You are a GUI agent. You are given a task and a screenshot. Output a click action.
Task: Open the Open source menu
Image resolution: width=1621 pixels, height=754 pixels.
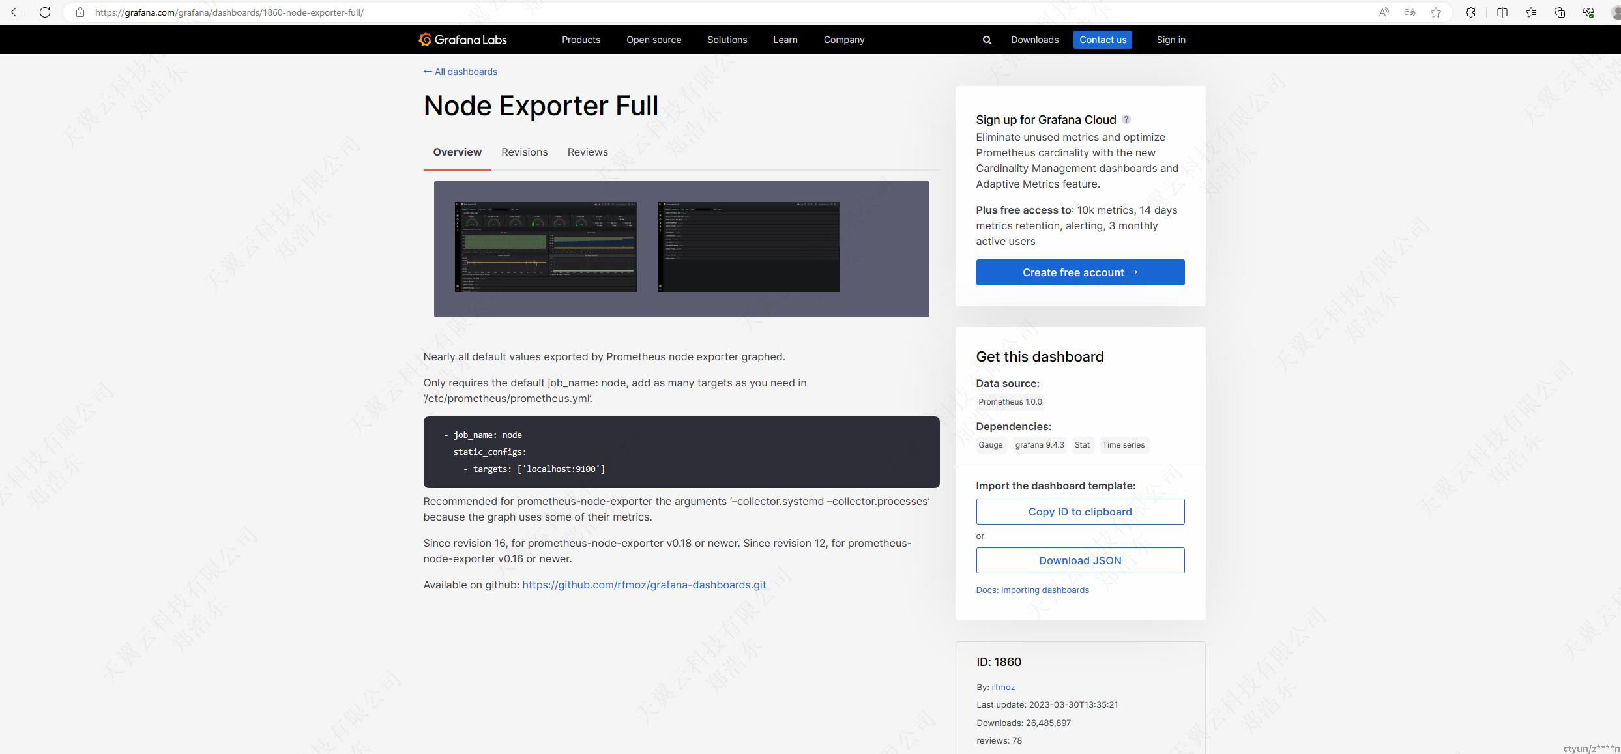point(654,40)
